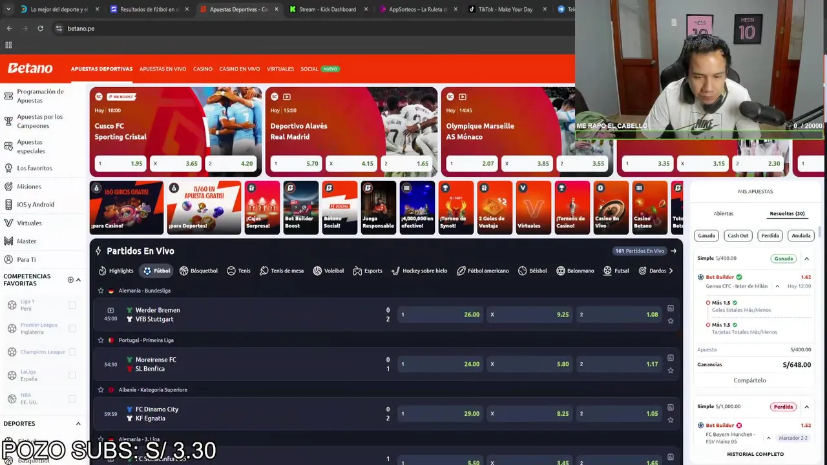Viewport: 827px width, 465px height.
Task: Favorite the Werder Bremen vs VfB Stuttgart match
Action: [671, 320]
